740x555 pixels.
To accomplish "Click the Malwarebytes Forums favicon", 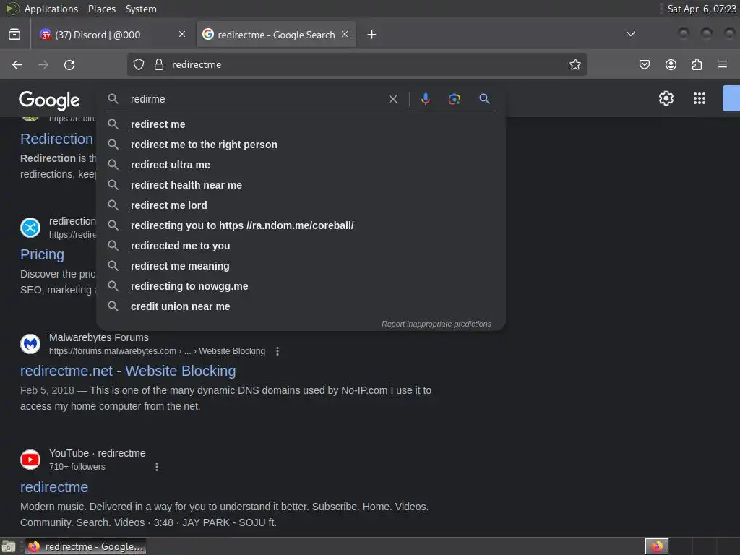I will tap(30, 344).
